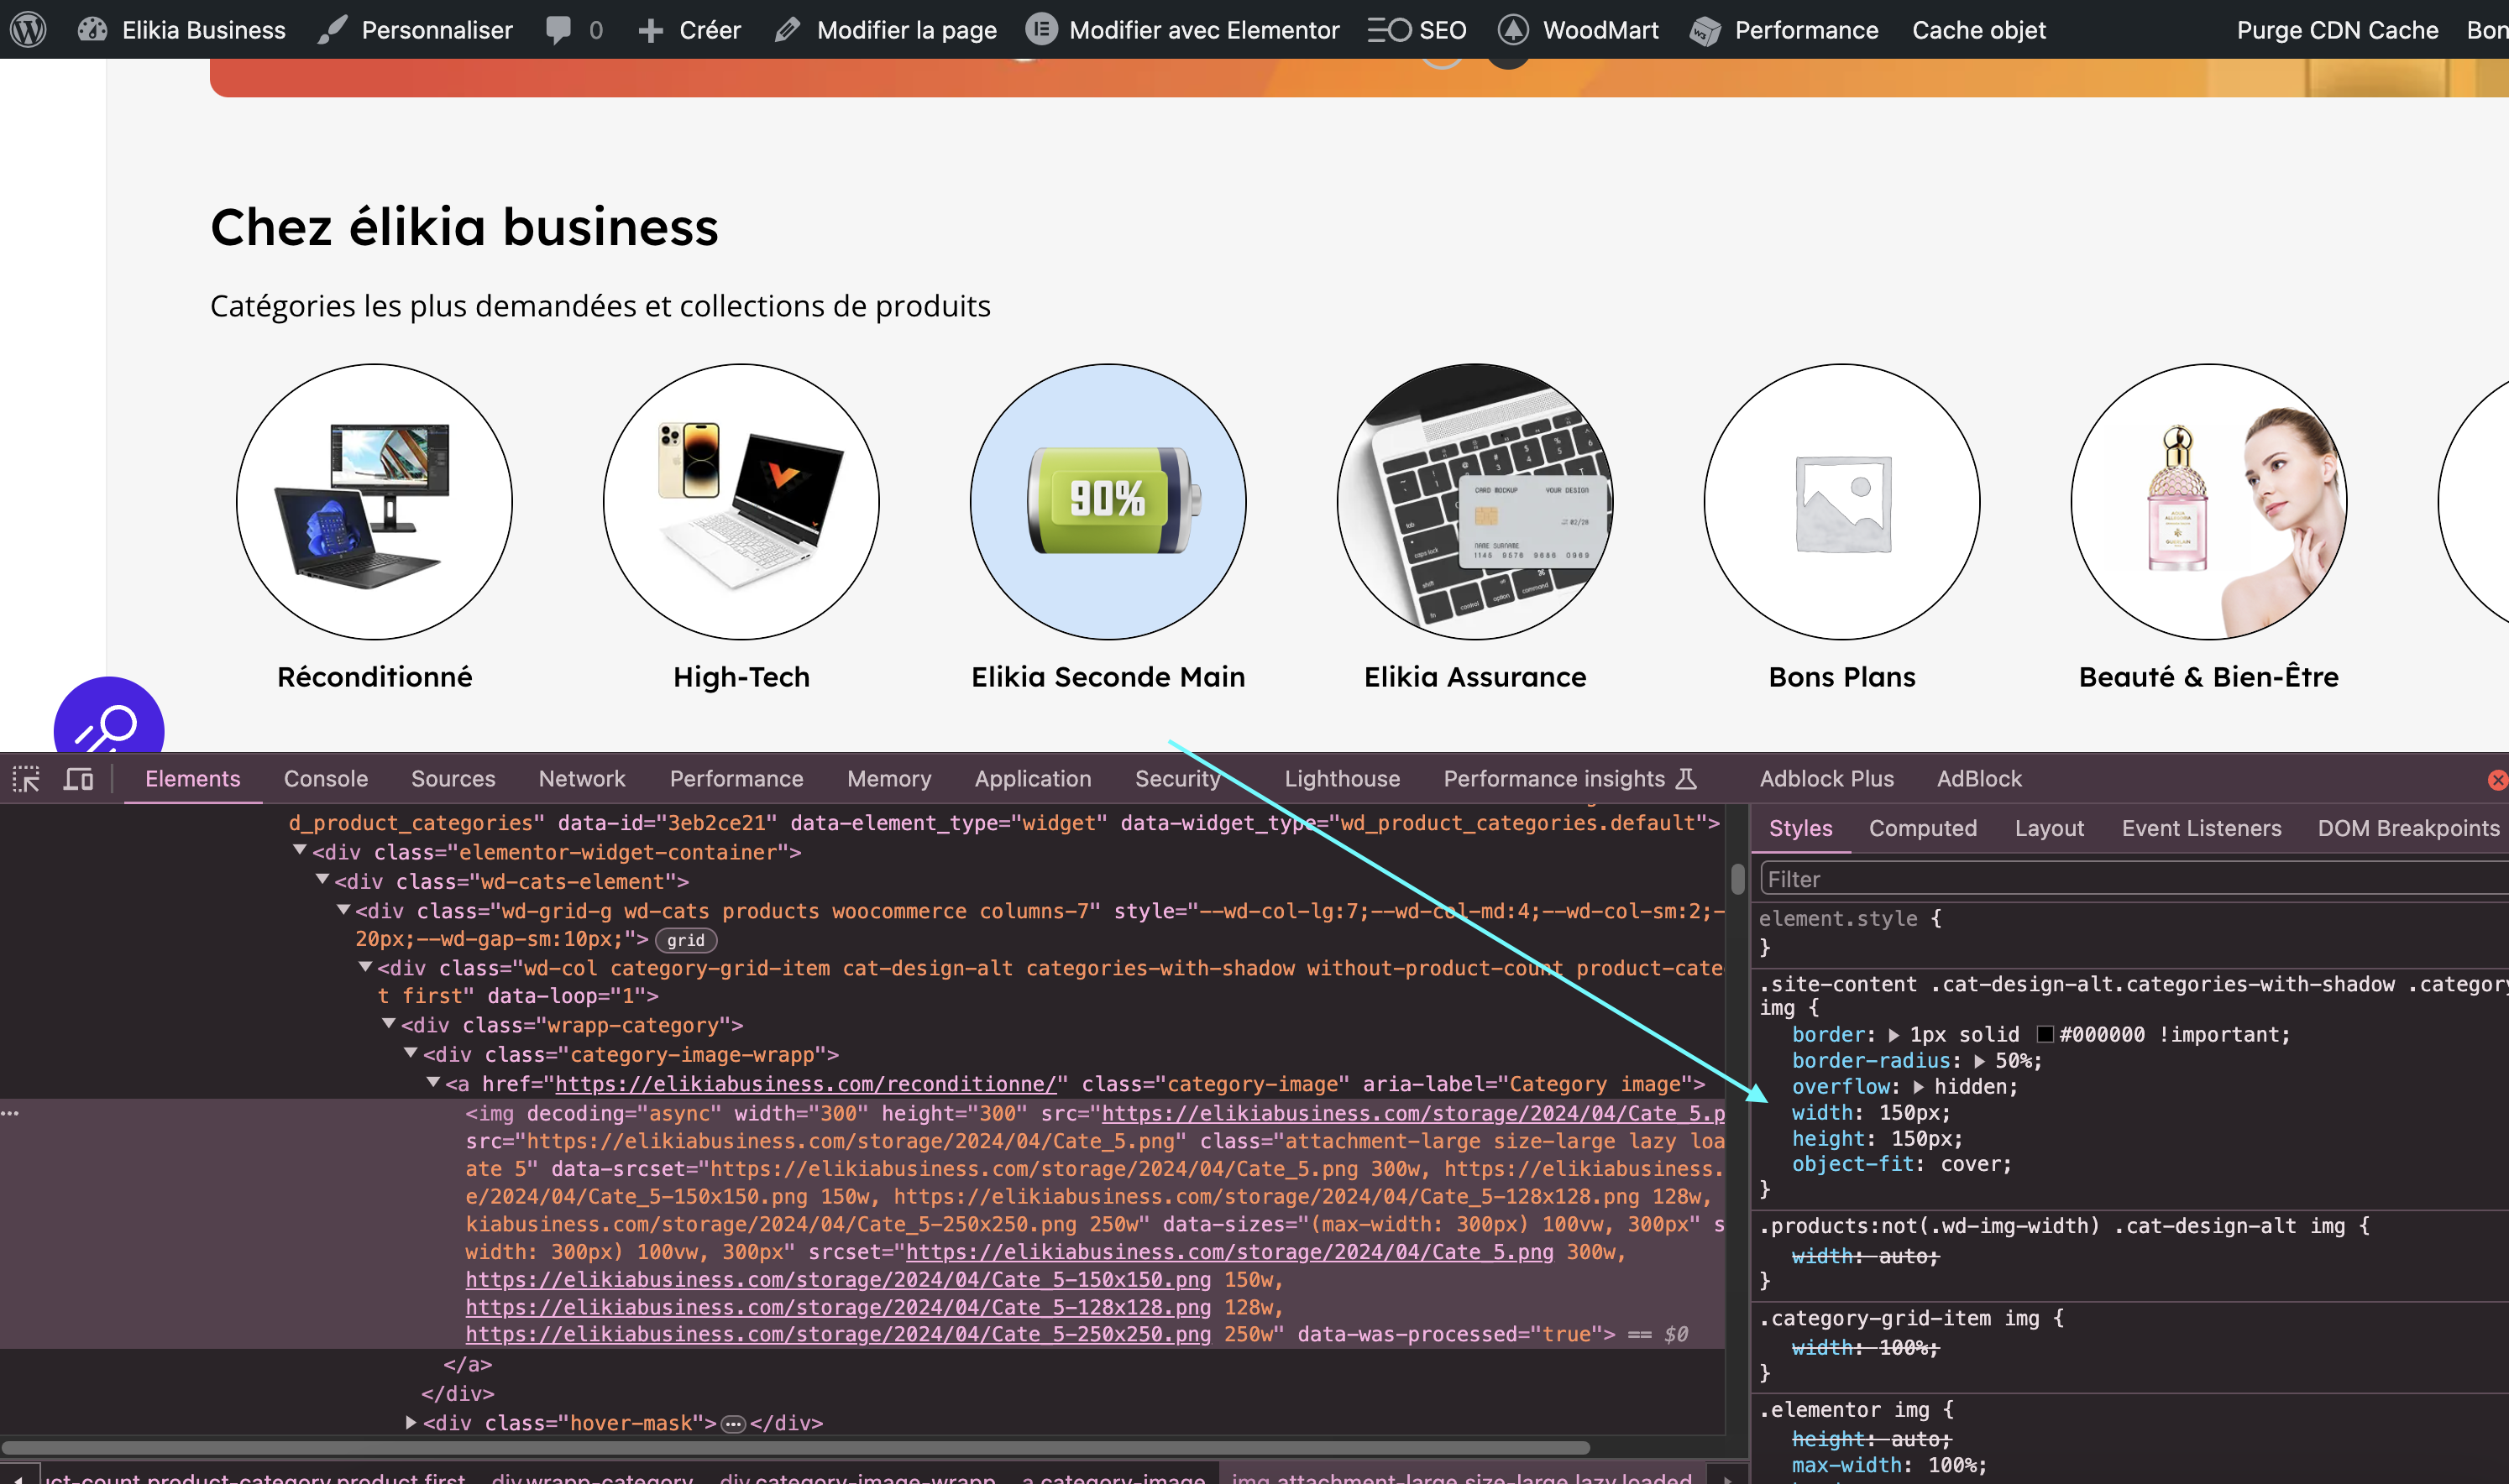
Task: Click the Réconditionné category image
Action: pos(375,502)
